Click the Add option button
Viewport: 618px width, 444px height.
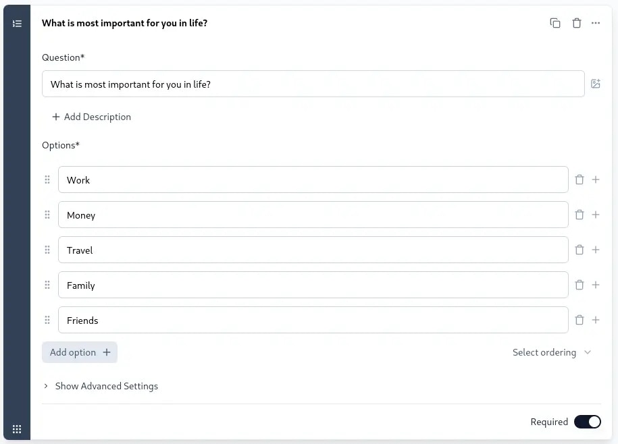tap(79, 352)
